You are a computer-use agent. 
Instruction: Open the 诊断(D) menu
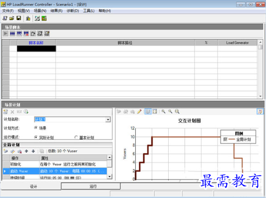click(73, 11)
